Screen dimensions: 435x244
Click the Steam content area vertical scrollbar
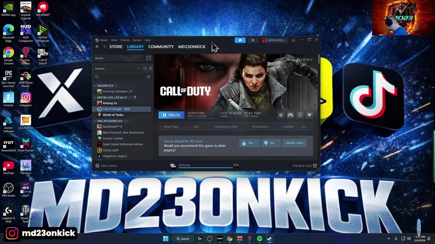point(319,60)
